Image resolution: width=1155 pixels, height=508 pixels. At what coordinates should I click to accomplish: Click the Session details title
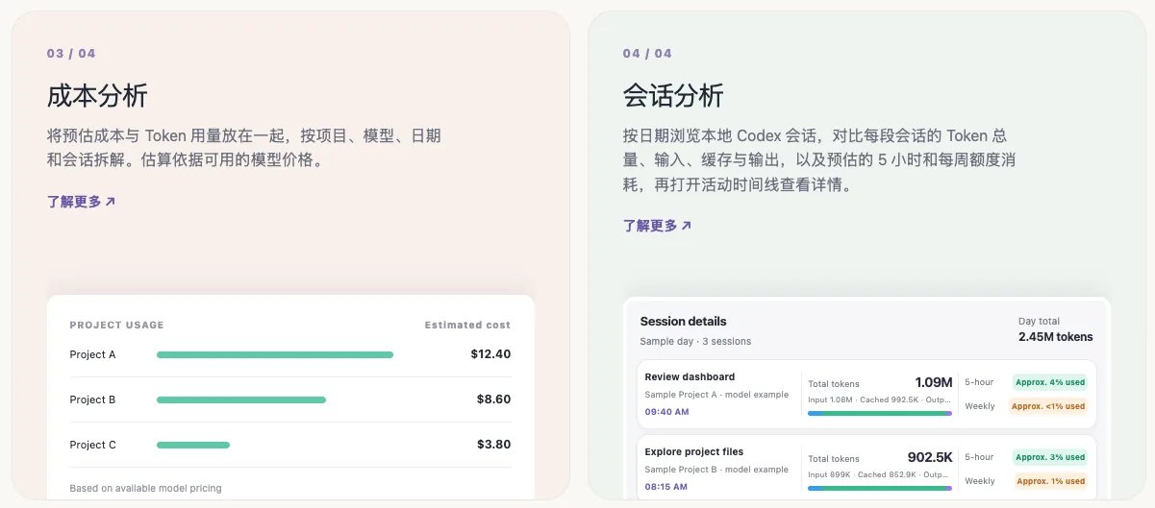coord(683,322)
